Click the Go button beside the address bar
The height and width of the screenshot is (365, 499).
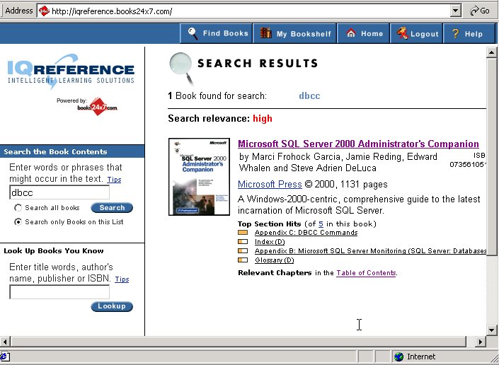480,11
